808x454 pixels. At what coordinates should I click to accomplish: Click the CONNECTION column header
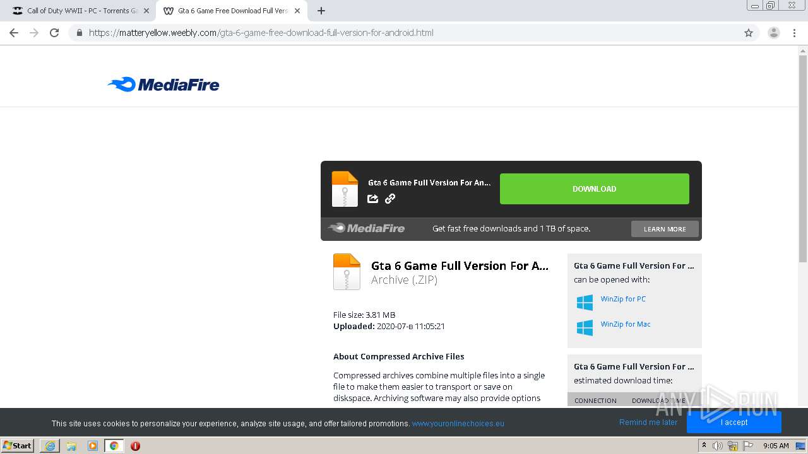595,400
